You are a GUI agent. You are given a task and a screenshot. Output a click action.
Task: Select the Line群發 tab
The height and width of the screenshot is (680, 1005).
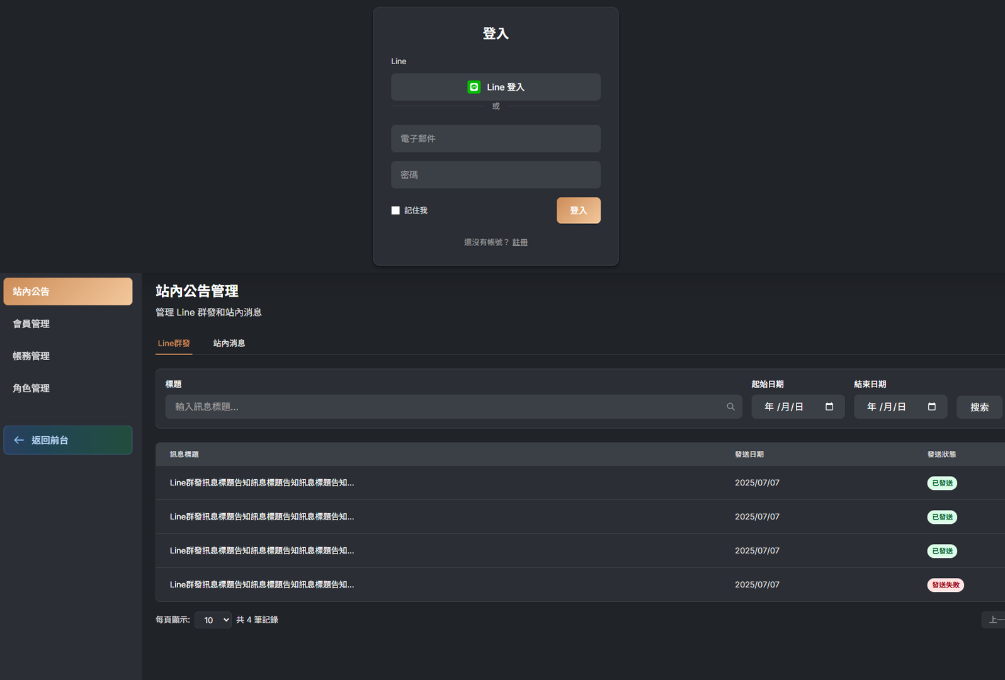(x=174, y=343)
